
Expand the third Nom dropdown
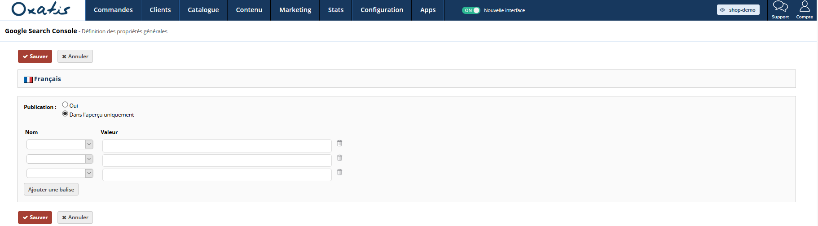[x=60, y=173]
